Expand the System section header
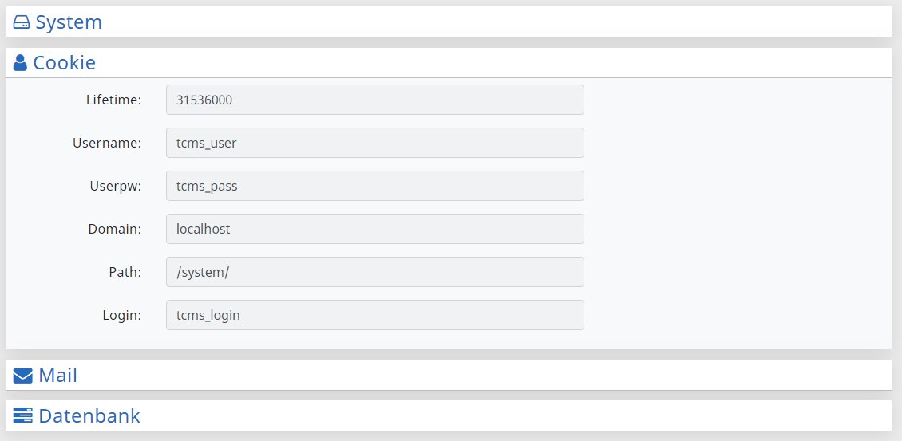 (448, 22)
